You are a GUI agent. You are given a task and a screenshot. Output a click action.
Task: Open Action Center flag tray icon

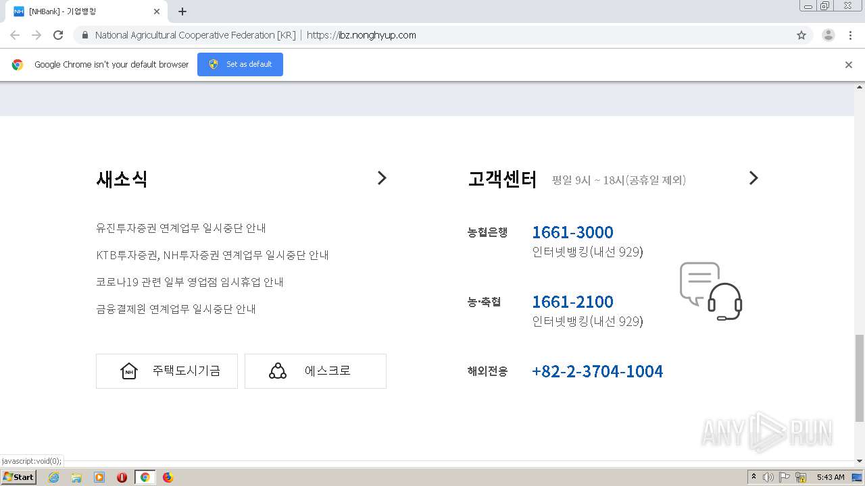point(785,477)
